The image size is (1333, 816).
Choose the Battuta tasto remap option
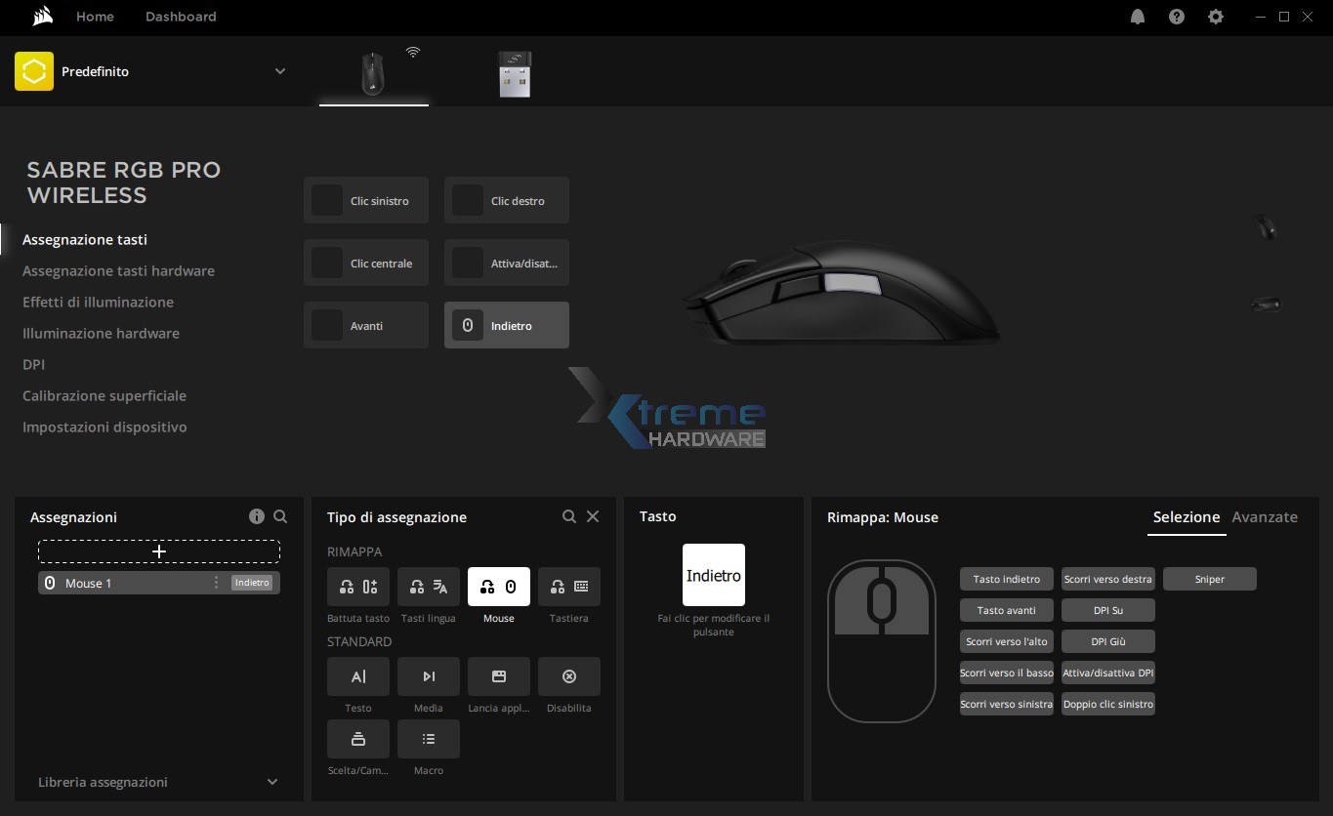[357, 586]
